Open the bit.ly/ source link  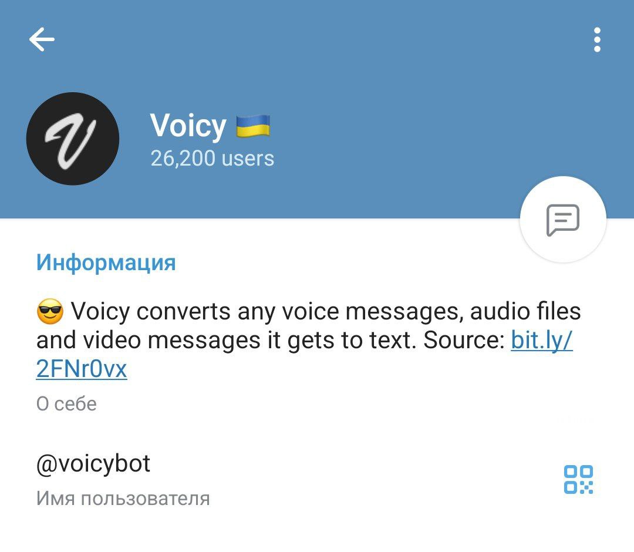click(542, 340)
